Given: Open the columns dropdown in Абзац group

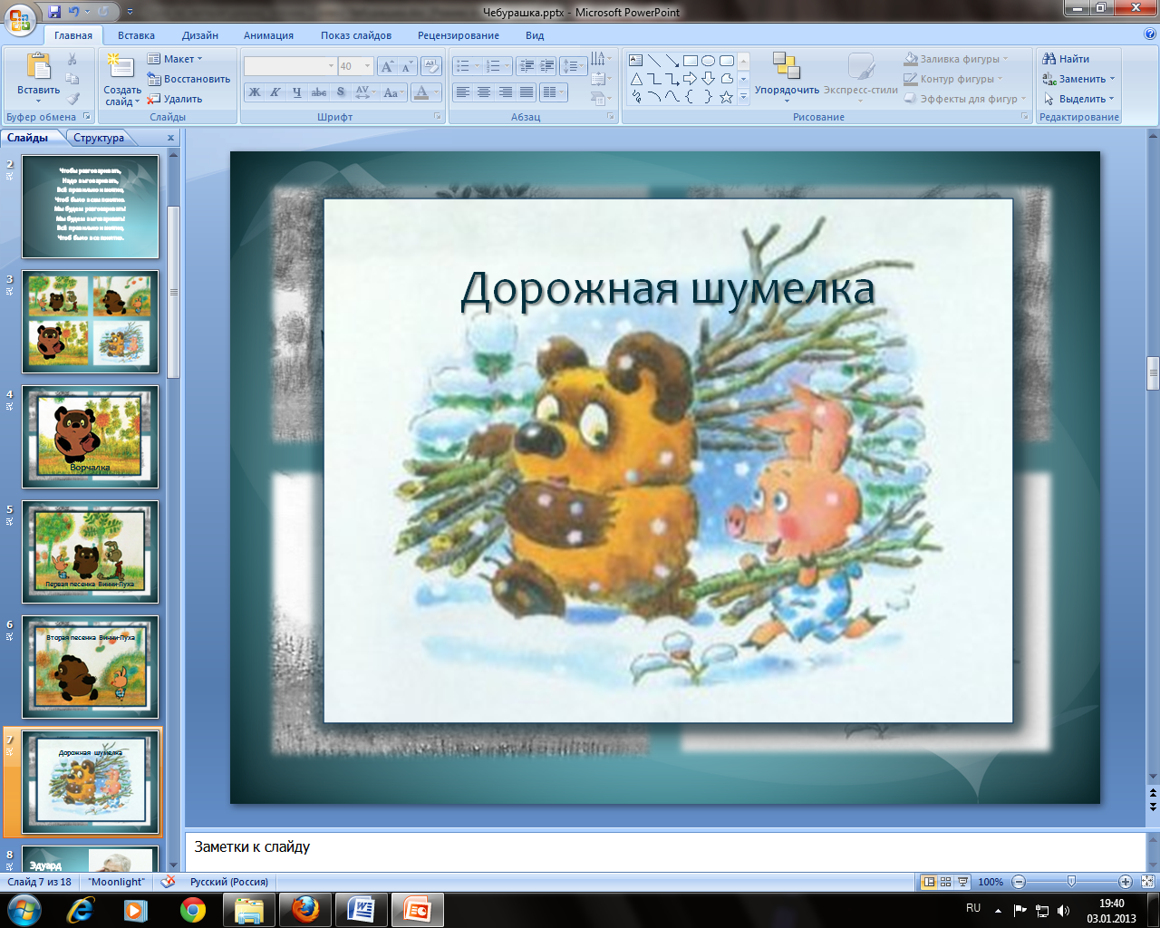Looking at the screenshot, I should click(553, 92).
